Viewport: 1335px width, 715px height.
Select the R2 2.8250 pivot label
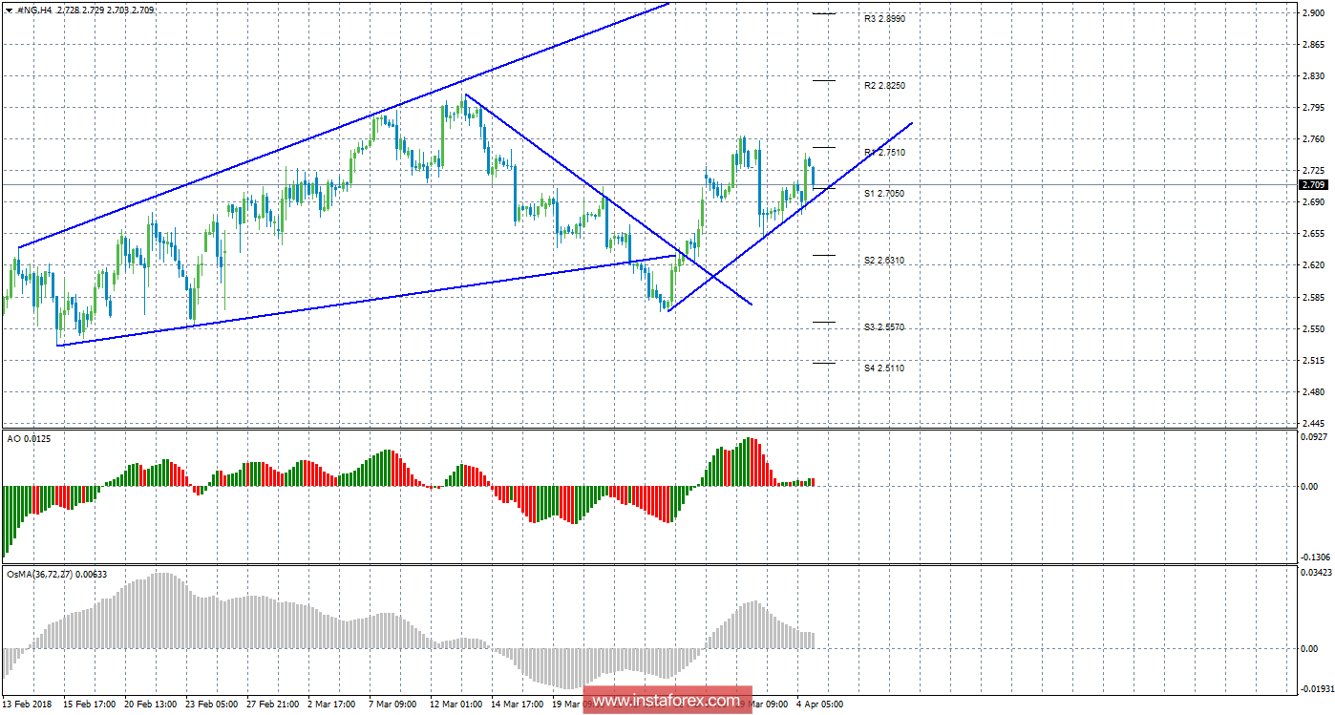[x=884, y=86]
